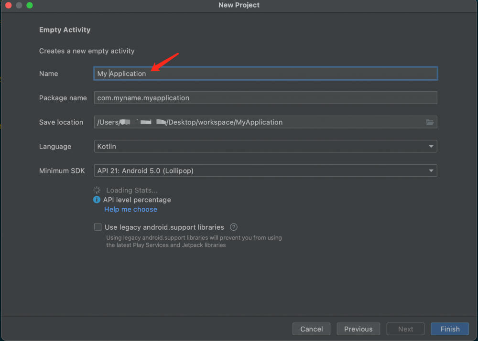The image size is (478, 341).
Task: Expand the Minimum SDK combo box
Action: (x=265, y=171)
